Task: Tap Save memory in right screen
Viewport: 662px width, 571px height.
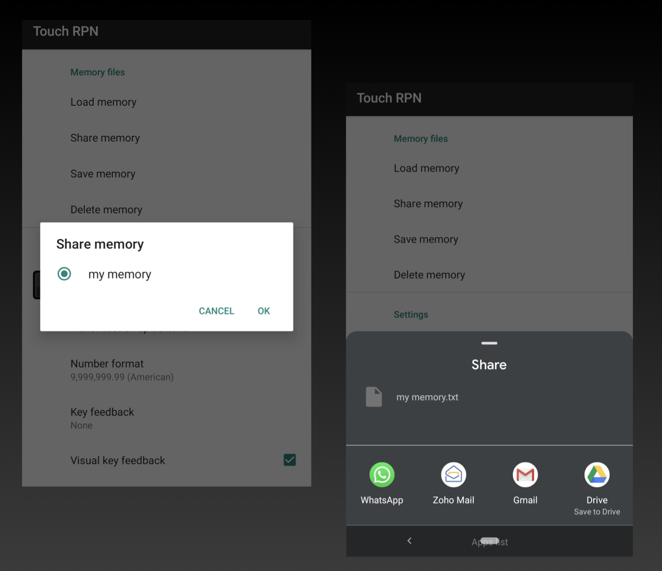Action: pos(489,239)
